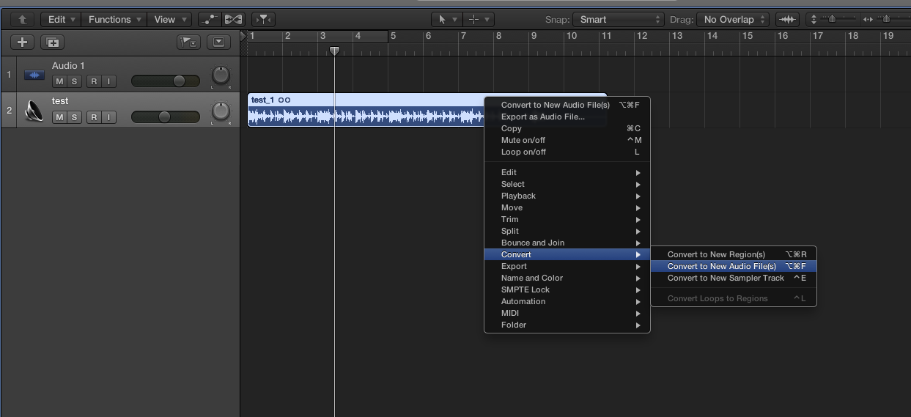Click the horizontal zoom arrows icon
Viewport: 911px width, 417px height.
[x=868, y=20]
